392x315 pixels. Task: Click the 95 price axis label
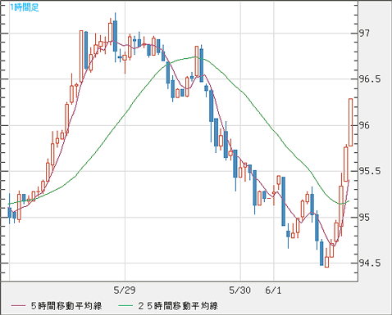point(364,217)
